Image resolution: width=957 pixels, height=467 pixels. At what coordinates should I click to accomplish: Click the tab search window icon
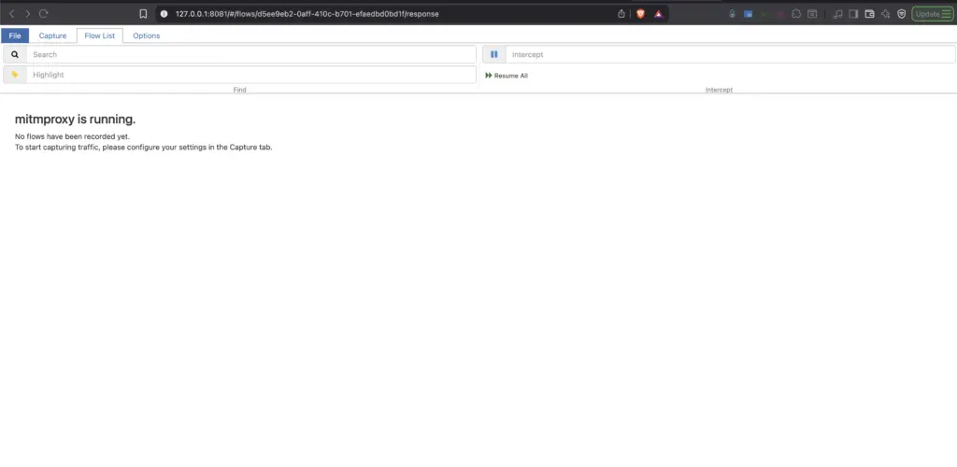tap(812, 13)
